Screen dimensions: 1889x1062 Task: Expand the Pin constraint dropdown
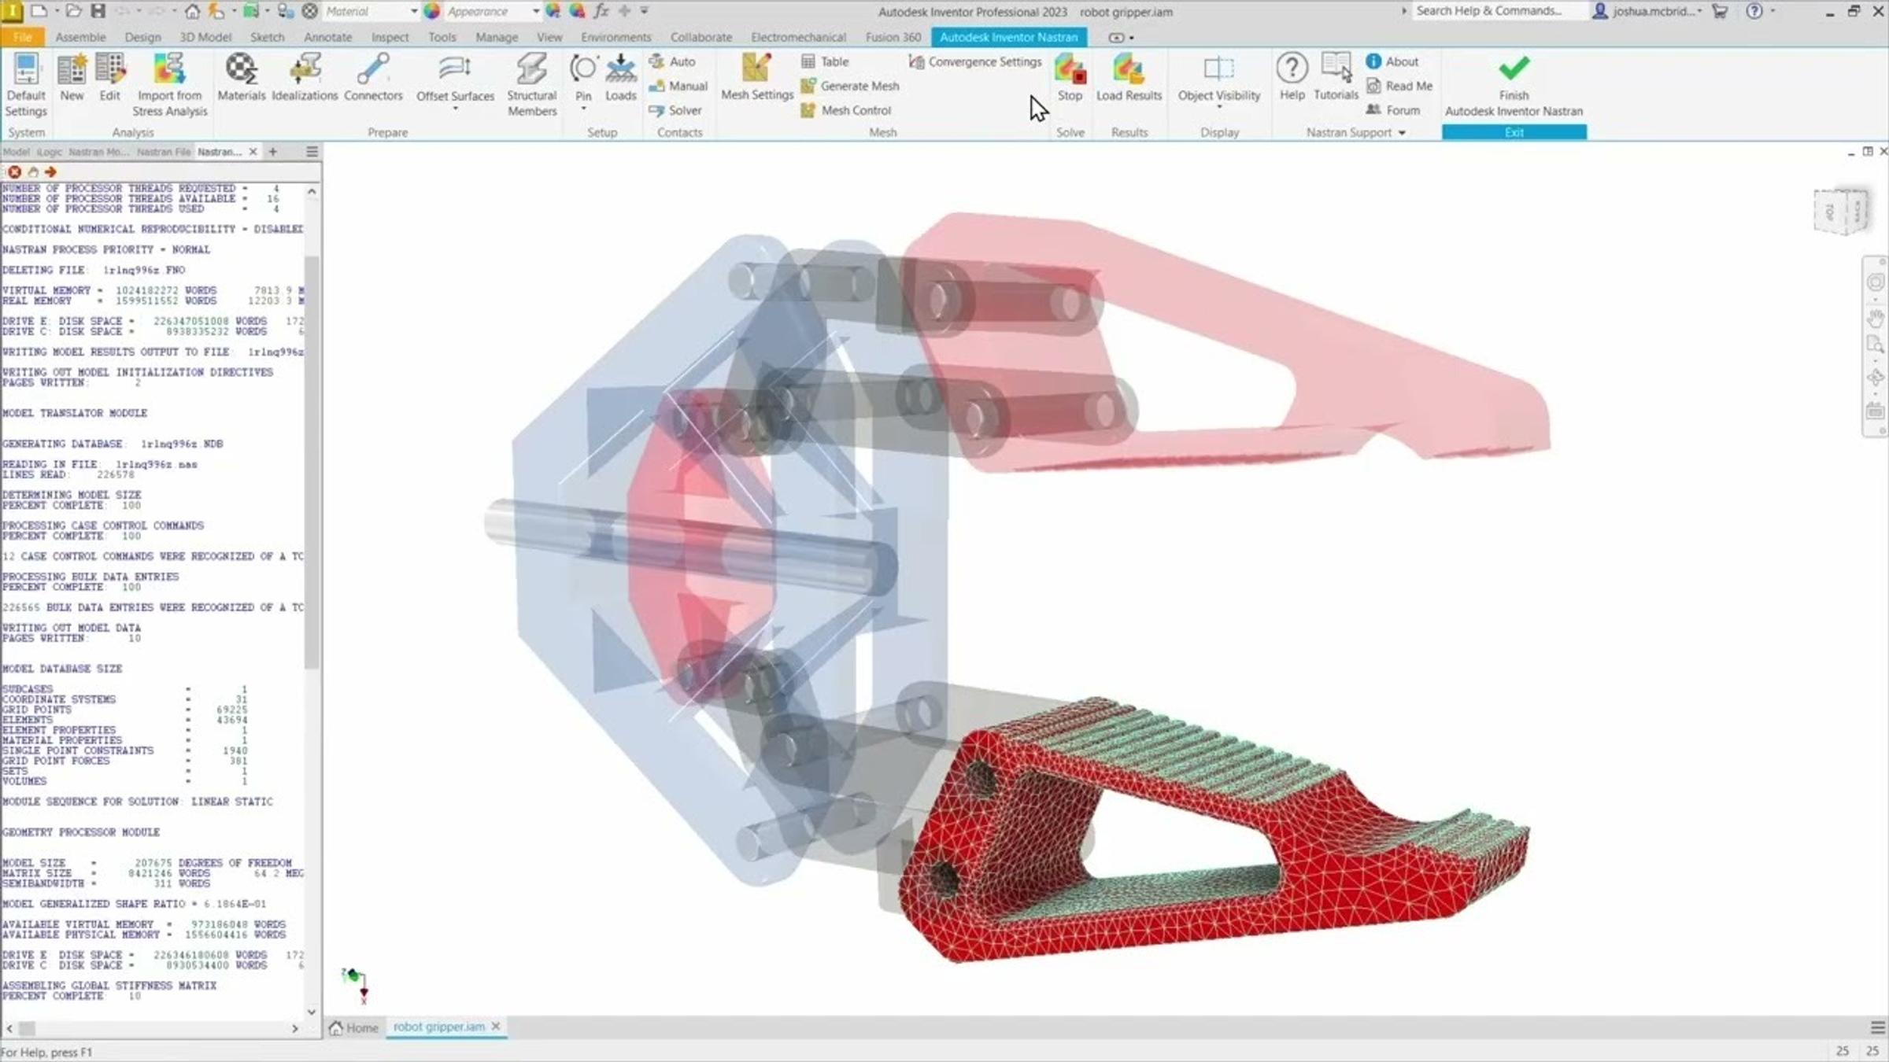point(583,108)
